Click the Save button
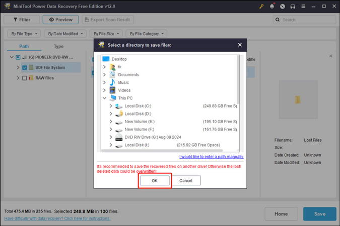Image resolution: width=340 pixels, height=226 pixels. (320, 214)
